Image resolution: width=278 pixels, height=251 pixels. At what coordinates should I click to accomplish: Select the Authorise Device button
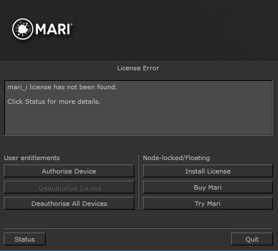tap(69, 171)
